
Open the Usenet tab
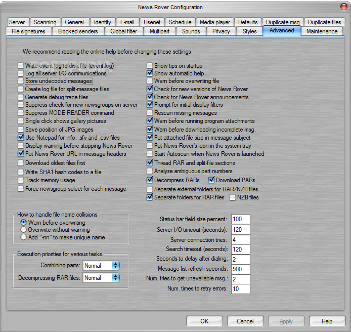point(152,22)
